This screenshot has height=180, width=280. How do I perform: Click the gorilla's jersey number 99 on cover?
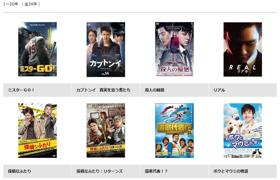[32, 50]
